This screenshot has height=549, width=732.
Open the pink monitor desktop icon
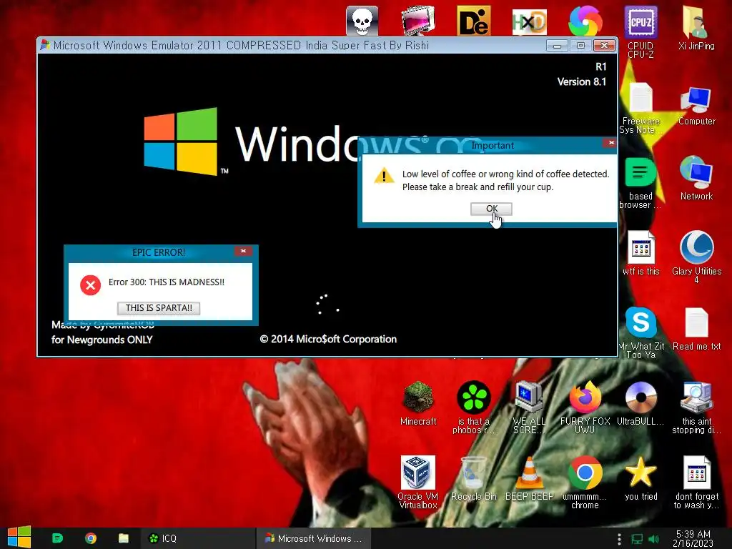[x=417, y=21]
